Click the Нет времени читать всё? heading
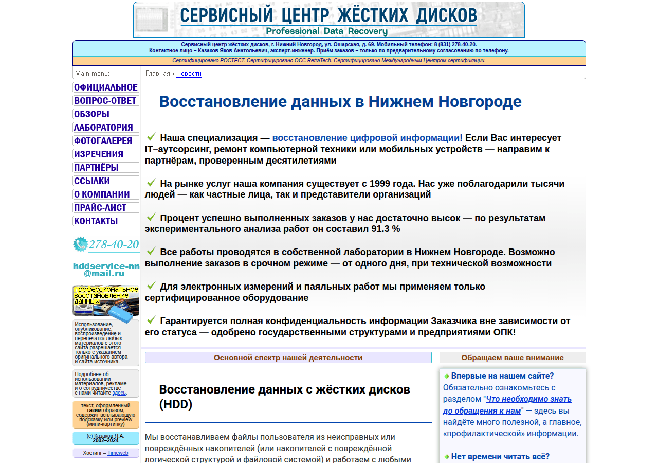 [x=500, y=457]
